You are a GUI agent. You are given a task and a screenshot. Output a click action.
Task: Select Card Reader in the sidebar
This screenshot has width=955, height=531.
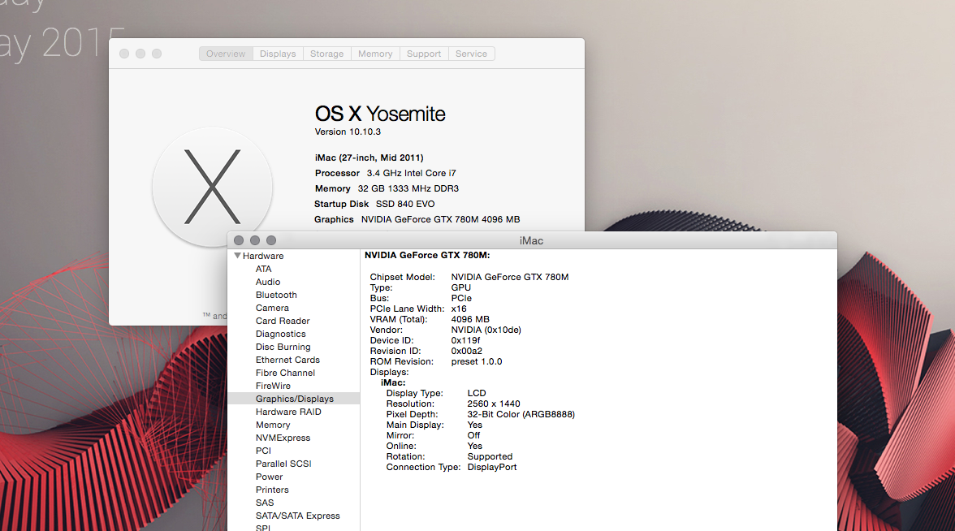click(x=283, y=321)
